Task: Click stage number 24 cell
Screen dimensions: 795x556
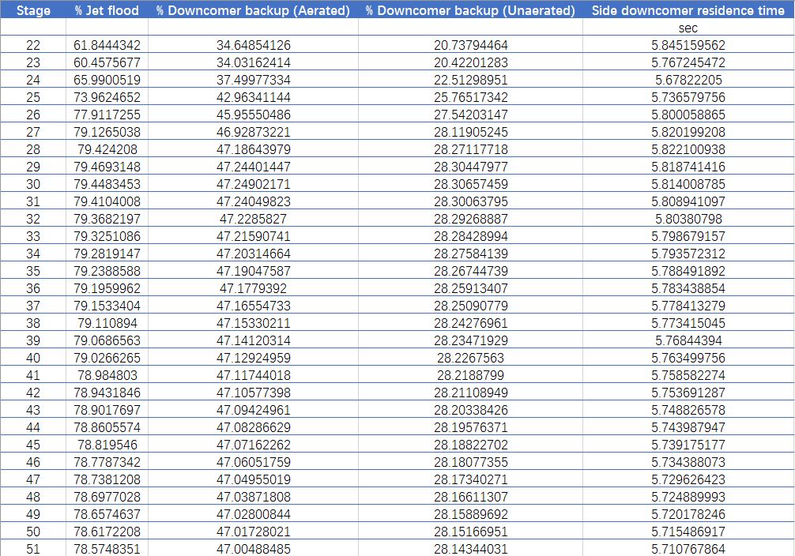Action: pos(33,80)
